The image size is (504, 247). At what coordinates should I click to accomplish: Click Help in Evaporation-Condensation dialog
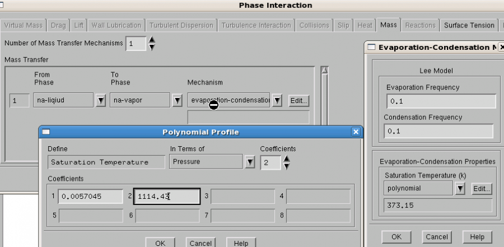[477, 237]
